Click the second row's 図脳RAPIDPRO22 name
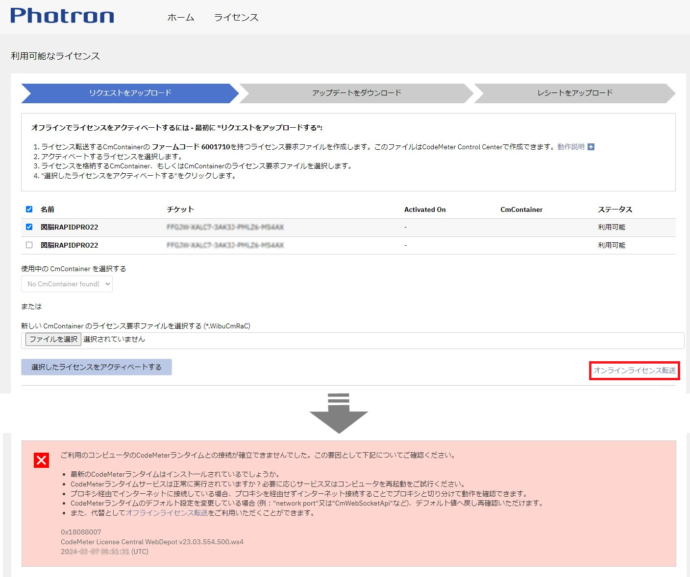The height and width of the screenshot is (577, 690). (70, 245)
